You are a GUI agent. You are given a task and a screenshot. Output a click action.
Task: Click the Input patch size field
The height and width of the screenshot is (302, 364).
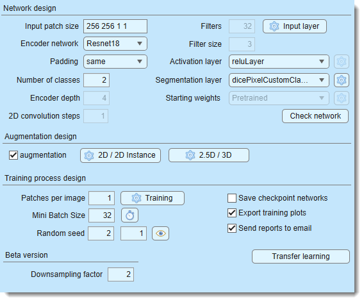[x=115, y=26]
